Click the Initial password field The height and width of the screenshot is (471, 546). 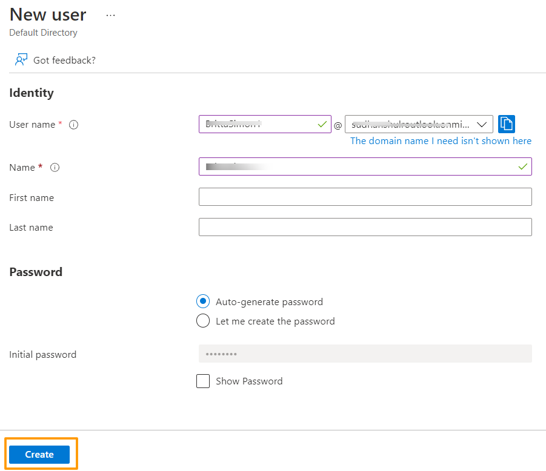click(x=365, y=354)
